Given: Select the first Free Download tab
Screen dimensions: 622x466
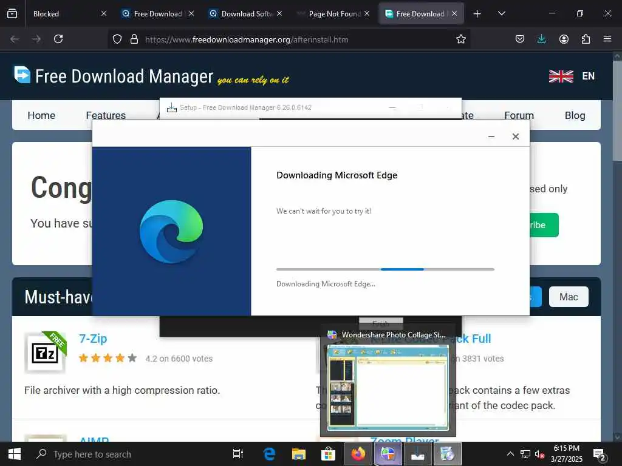Looking at the screenshot, I should [158, 14].
